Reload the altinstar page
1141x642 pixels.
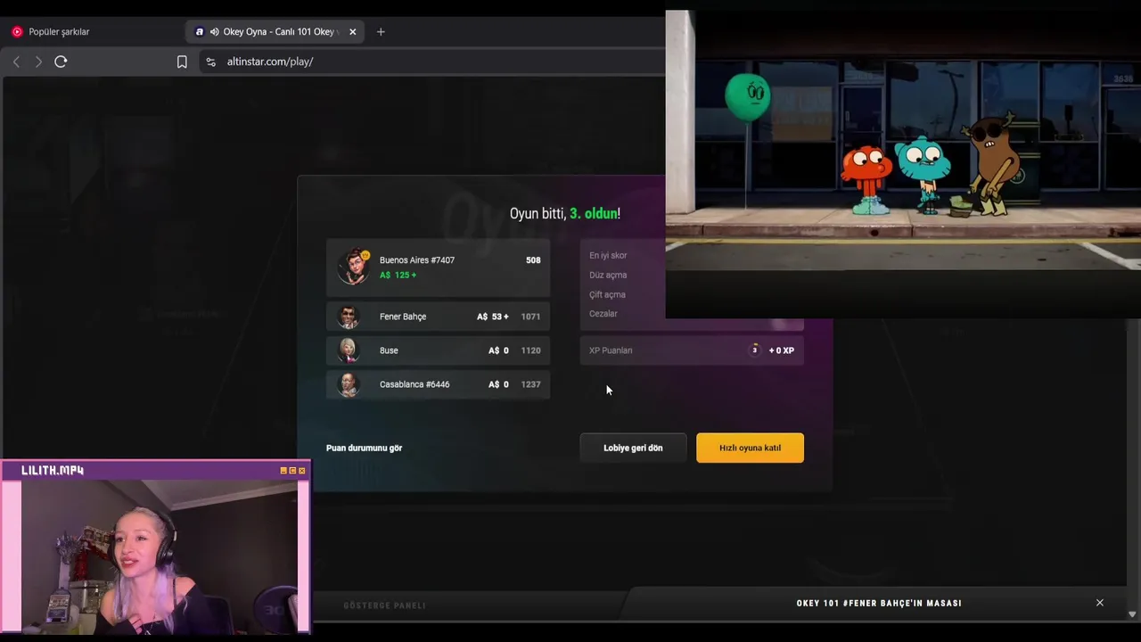(61, 62)
